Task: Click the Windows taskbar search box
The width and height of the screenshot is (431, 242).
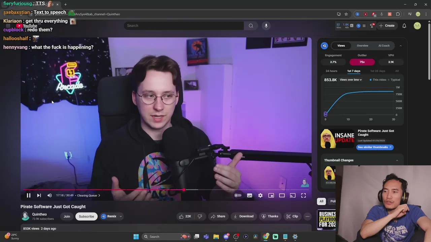Action: point(167,237)
